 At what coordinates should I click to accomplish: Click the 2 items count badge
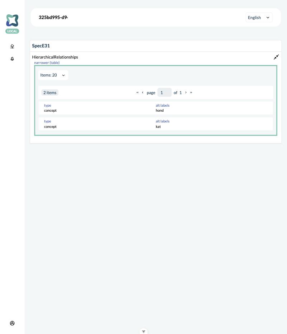click(x=50, y=92)
